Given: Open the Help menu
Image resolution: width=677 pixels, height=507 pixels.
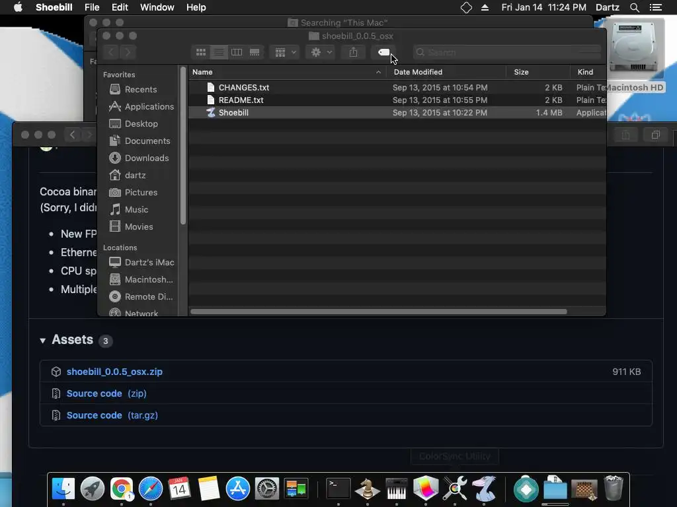Looking at the screenshot, I should click(x=196, y=7).
